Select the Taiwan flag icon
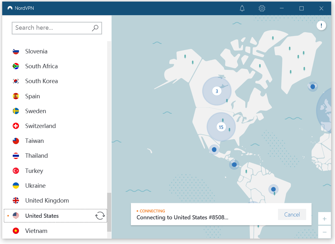Viewport: 335px width, 244px height. tap(16, 141)
